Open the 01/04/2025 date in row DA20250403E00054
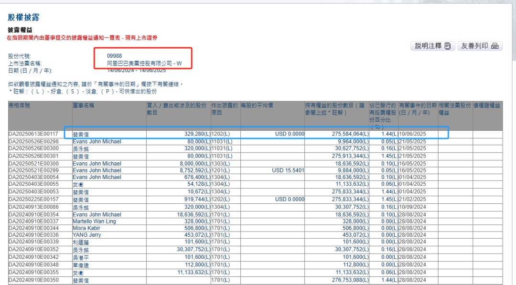Screen dimensions: 516x285 coord(412,177)
